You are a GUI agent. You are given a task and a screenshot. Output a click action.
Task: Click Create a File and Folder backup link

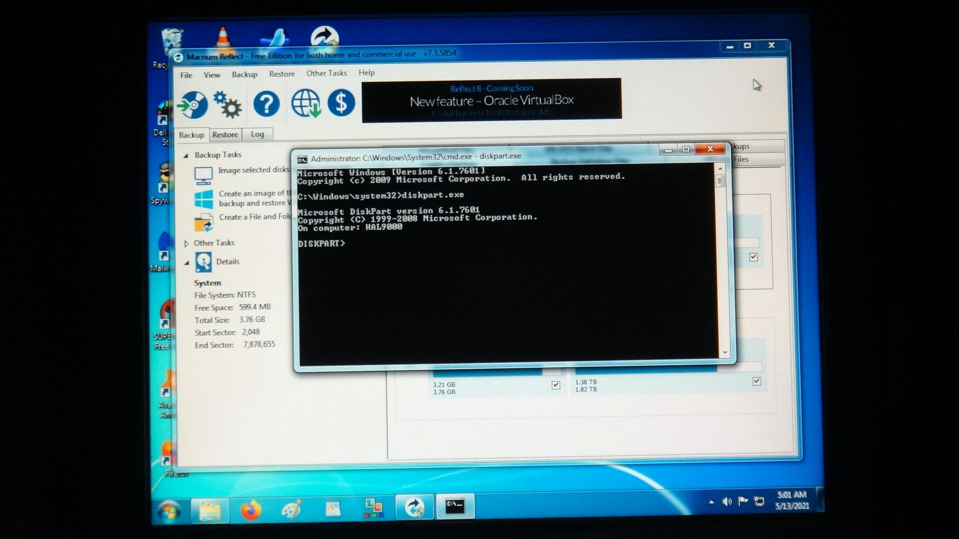coord(255,217)
